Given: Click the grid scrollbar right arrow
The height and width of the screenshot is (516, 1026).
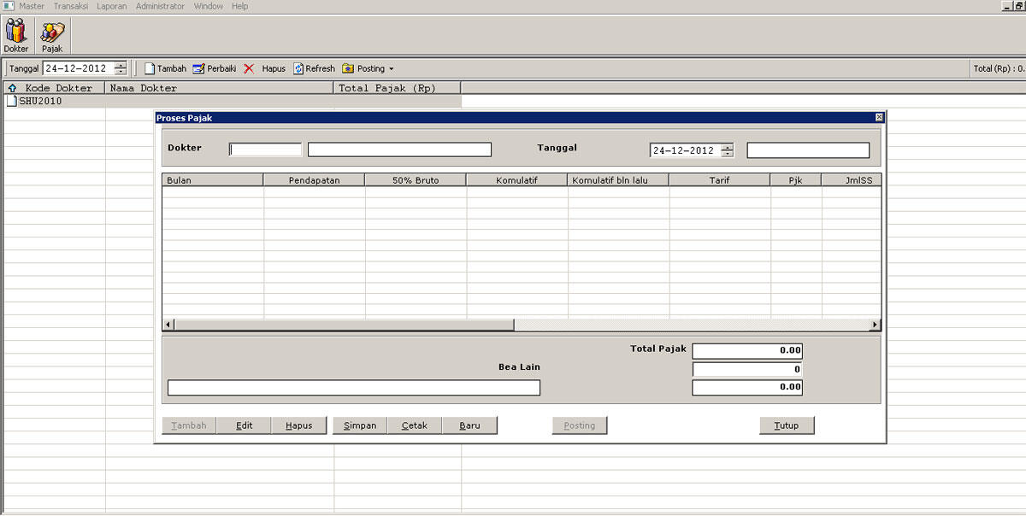Looking at the screenshot, I should tap(875, 325).
